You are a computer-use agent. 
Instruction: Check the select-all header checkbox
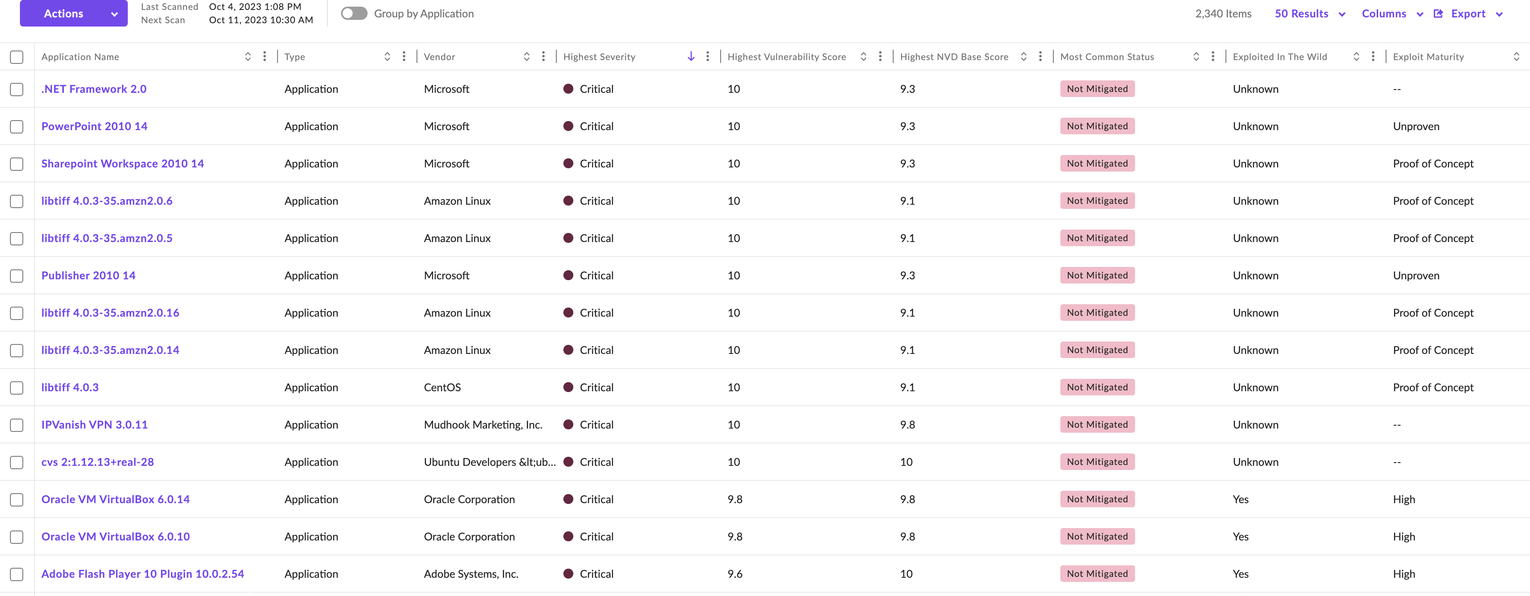(x=17, y=57)
